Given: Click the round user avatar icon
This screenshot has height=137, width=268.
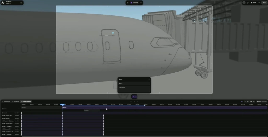Looking at the screenshot, I should (244, 3).
